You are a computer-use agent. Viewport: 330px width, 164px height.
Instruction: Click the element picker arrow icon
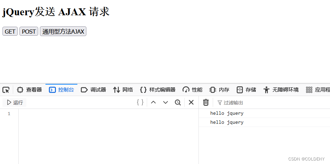[6, 90]
